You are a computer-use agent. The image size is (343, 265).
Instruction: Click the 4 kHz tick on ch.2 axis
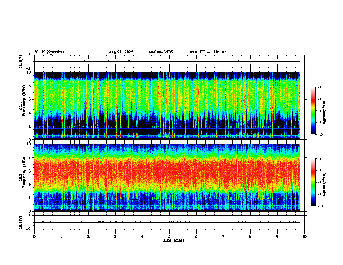(30, 184)
